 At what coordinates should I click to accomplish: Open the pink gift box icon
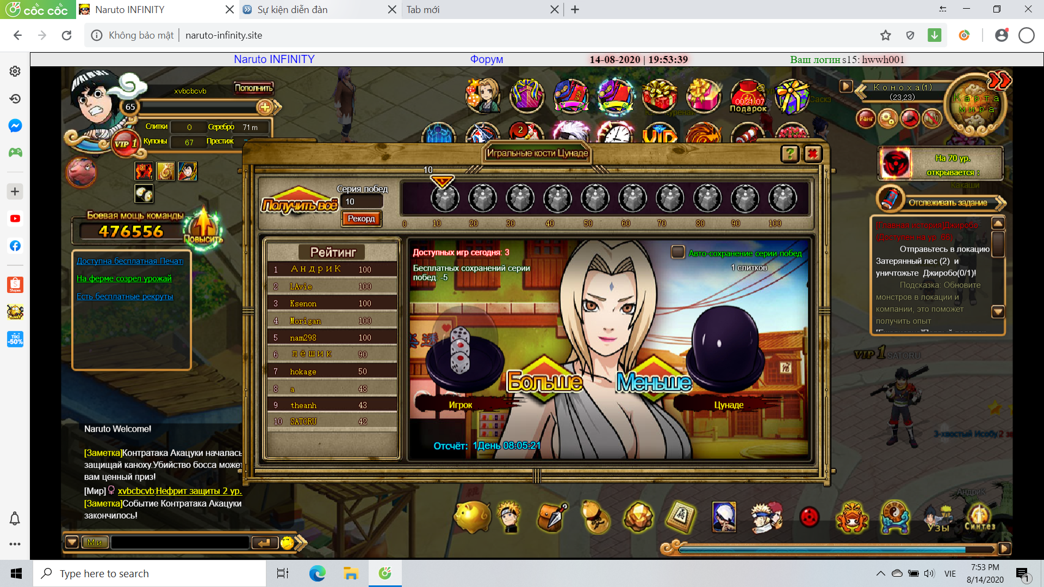[704, 96]
